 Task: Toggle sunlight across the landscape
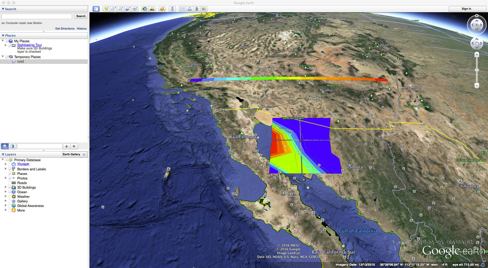tap(152, 9)
